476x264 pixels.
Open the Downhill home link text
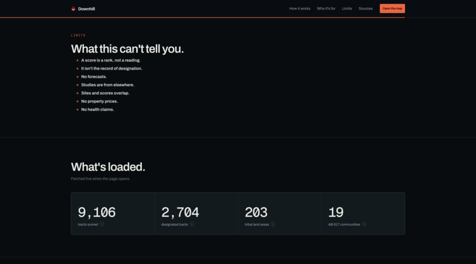pos(86,9)
